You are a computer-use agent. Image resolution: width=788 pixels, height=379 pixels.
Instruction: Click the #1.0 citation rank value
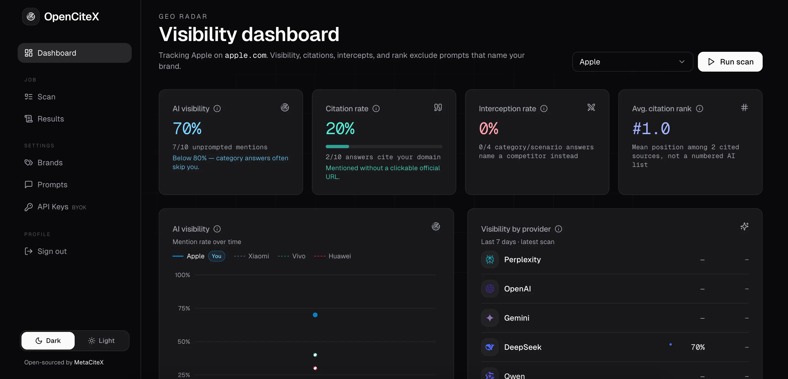(x=651, y=128)
